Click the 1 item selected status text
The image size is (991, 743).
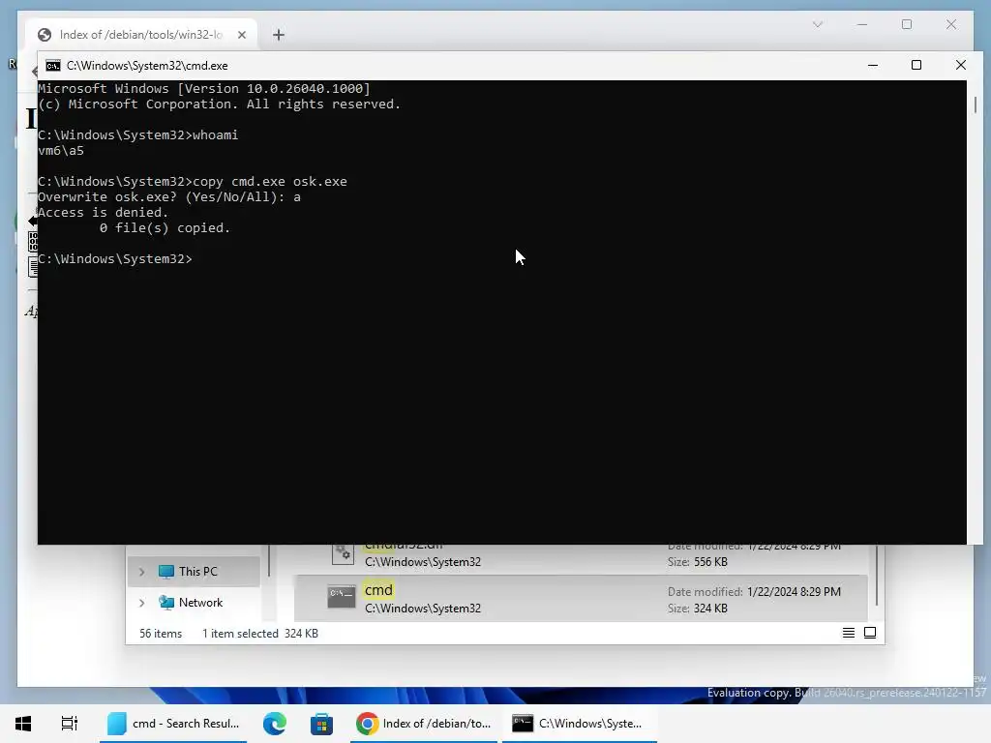[x=240, y=634]
